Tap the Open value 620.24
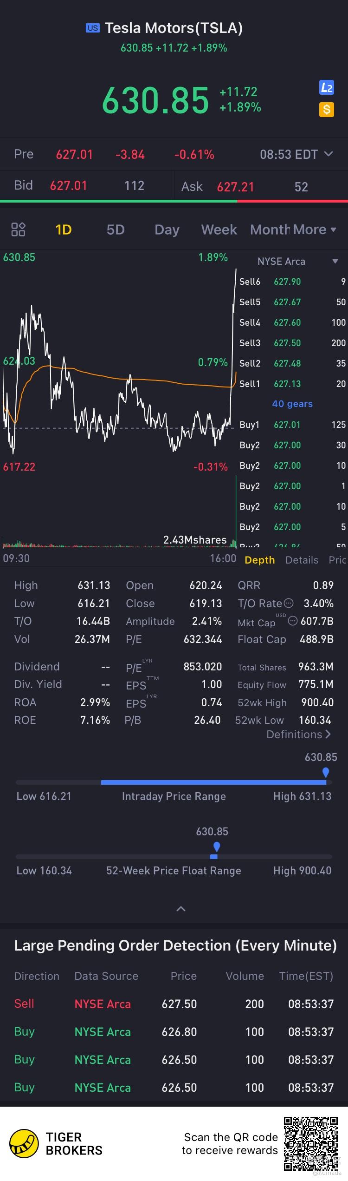The height and width of the screenshot is (1181, 348). coord(206,585)
